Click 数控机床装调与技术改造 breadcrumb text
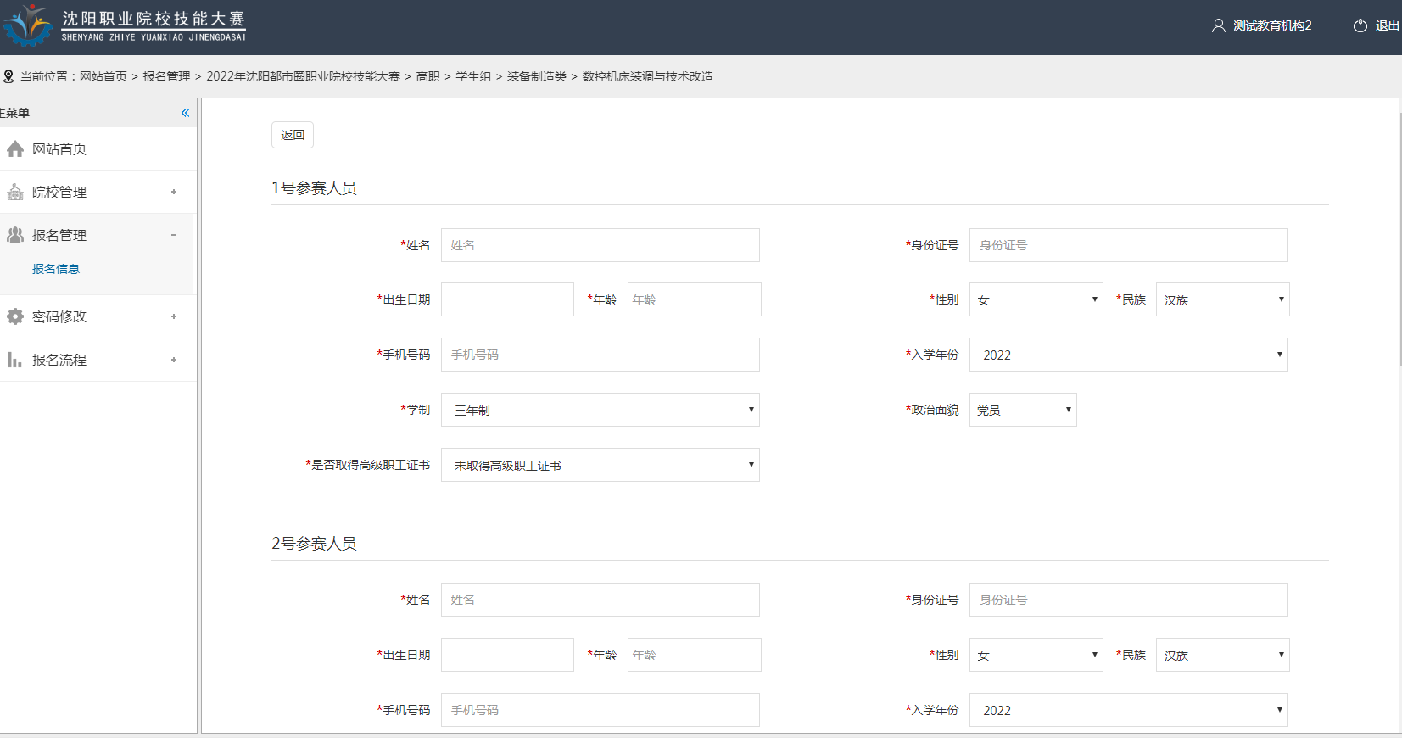The image size is (1402, 738). tap(647, 76)
